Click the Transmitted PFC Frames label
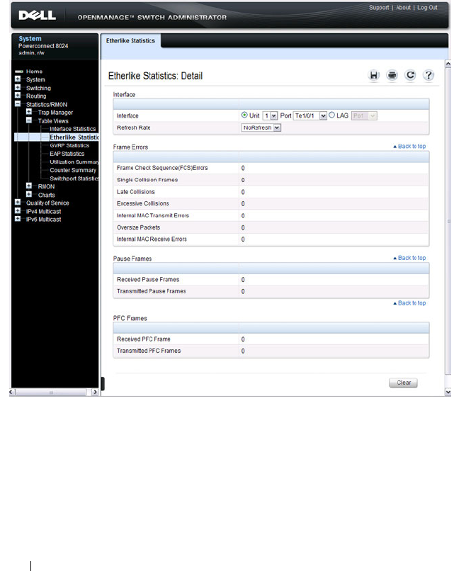Image resolution: width=454 pixels, height=571 pixels. click(149, 351)
